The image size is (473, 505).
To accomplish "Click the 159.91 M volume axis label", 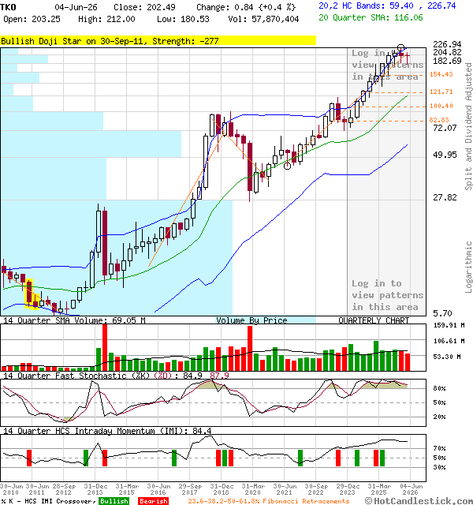I will (x=449, y=325).
